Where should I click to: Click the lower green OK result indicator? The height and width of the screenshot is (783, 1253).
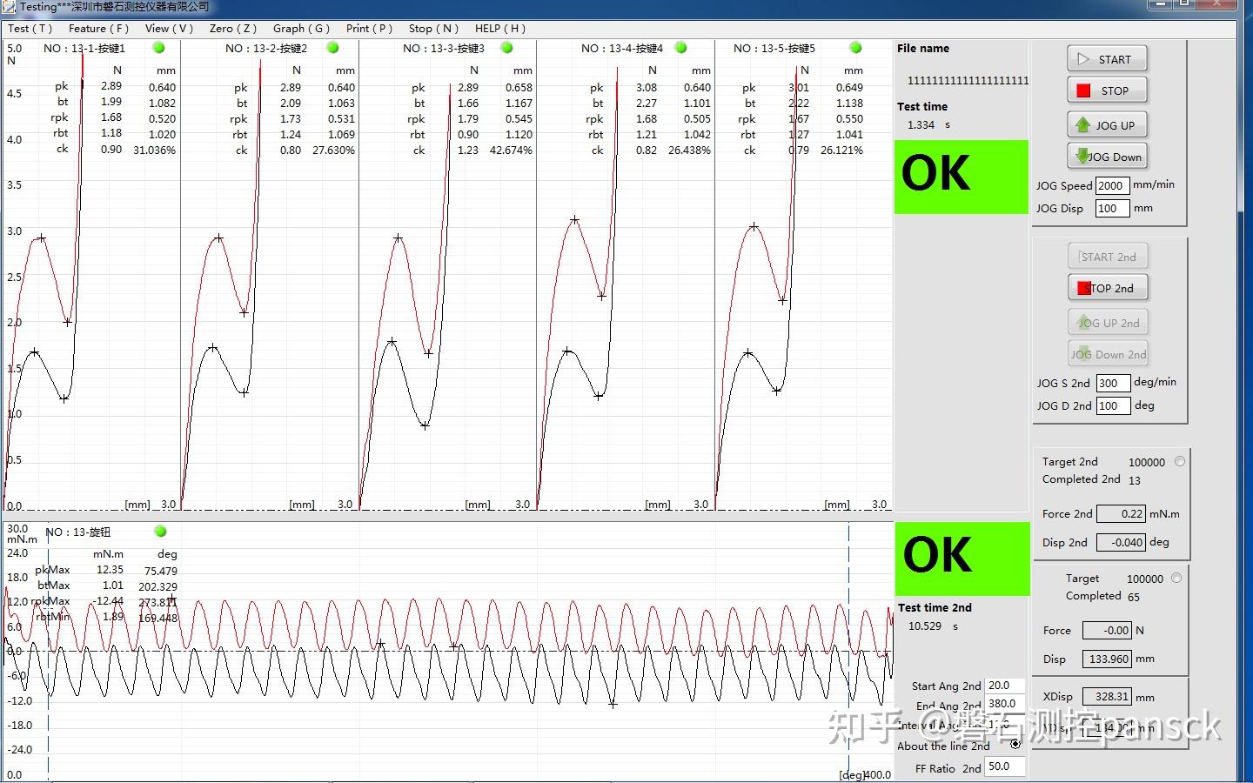tap(962, 558)
